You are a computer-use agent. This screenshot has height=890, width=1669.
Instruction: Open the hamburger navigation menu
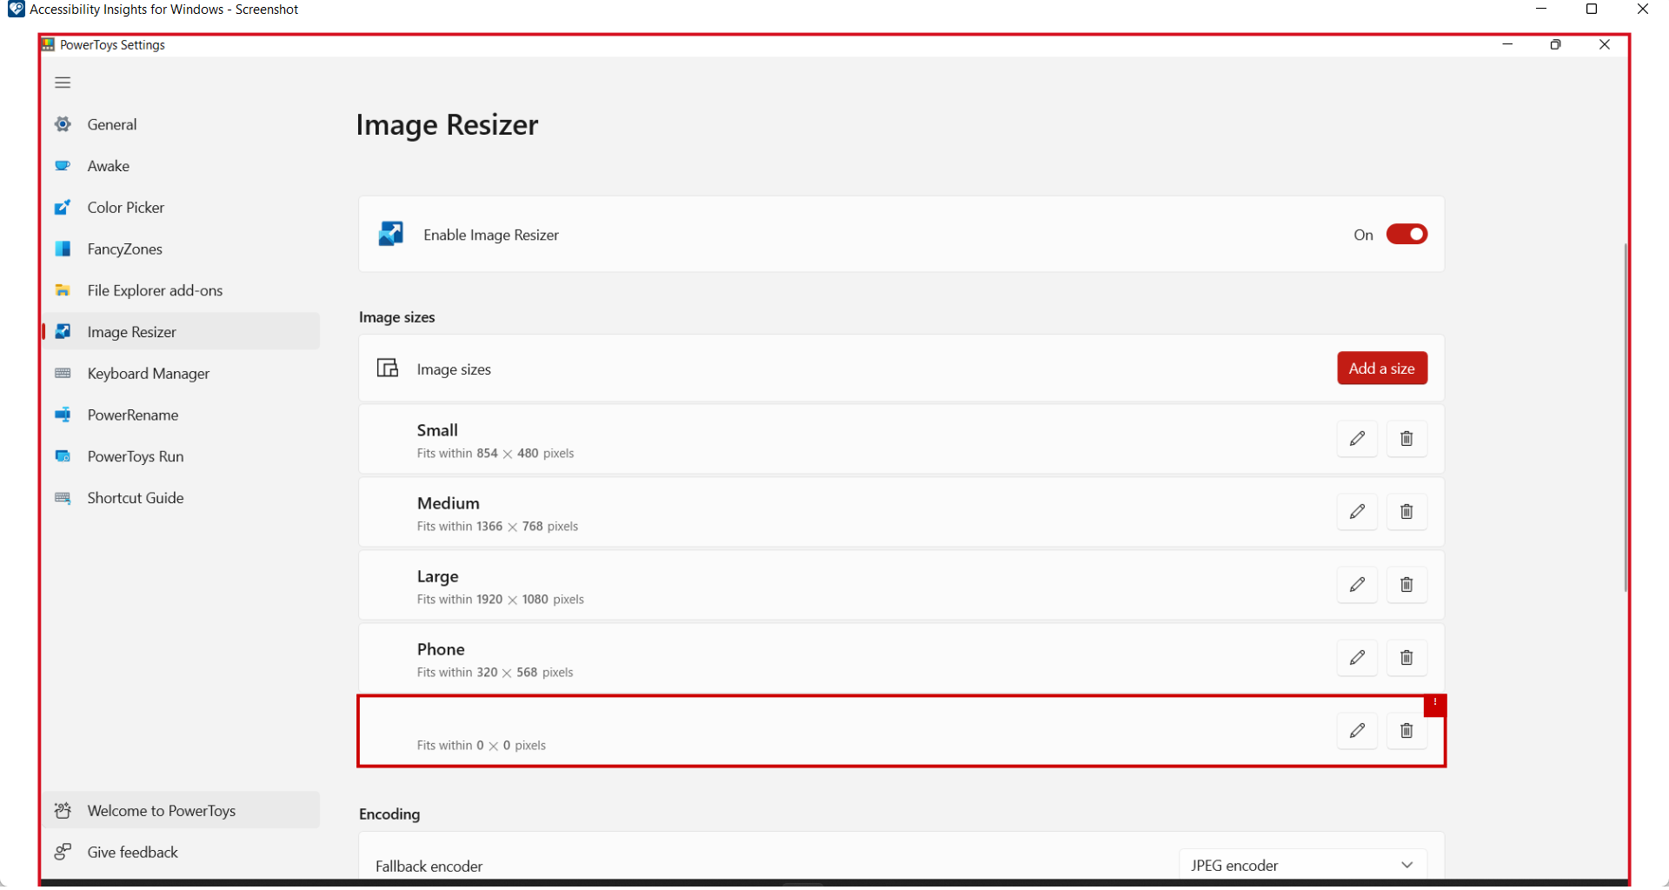(62, 82)
